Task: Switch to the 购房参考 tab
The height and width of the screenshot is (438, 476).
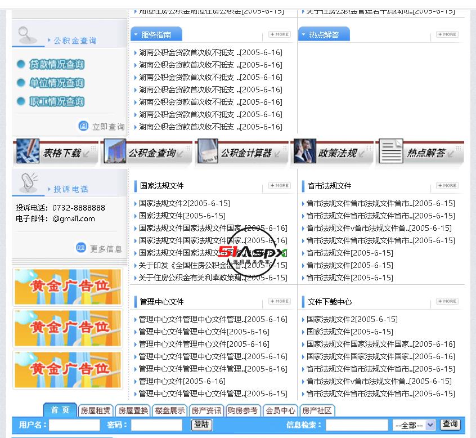Action: point(243,410)
